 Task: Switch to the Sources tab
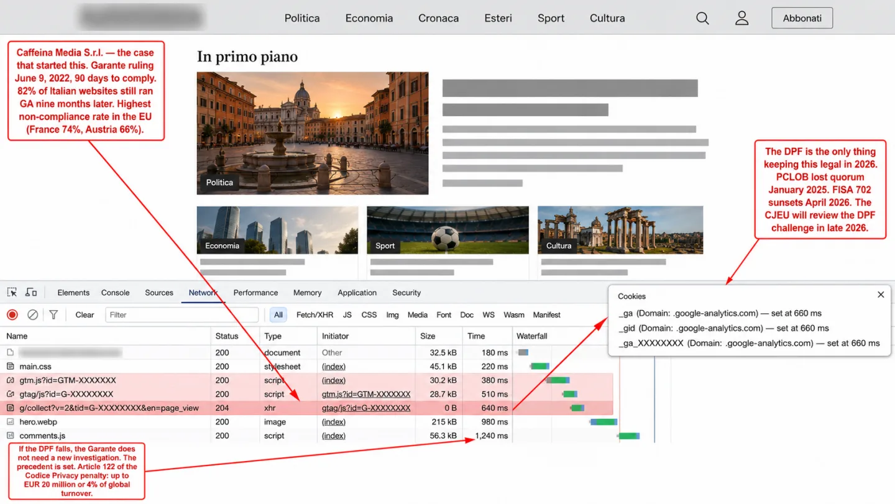point(159,293)
